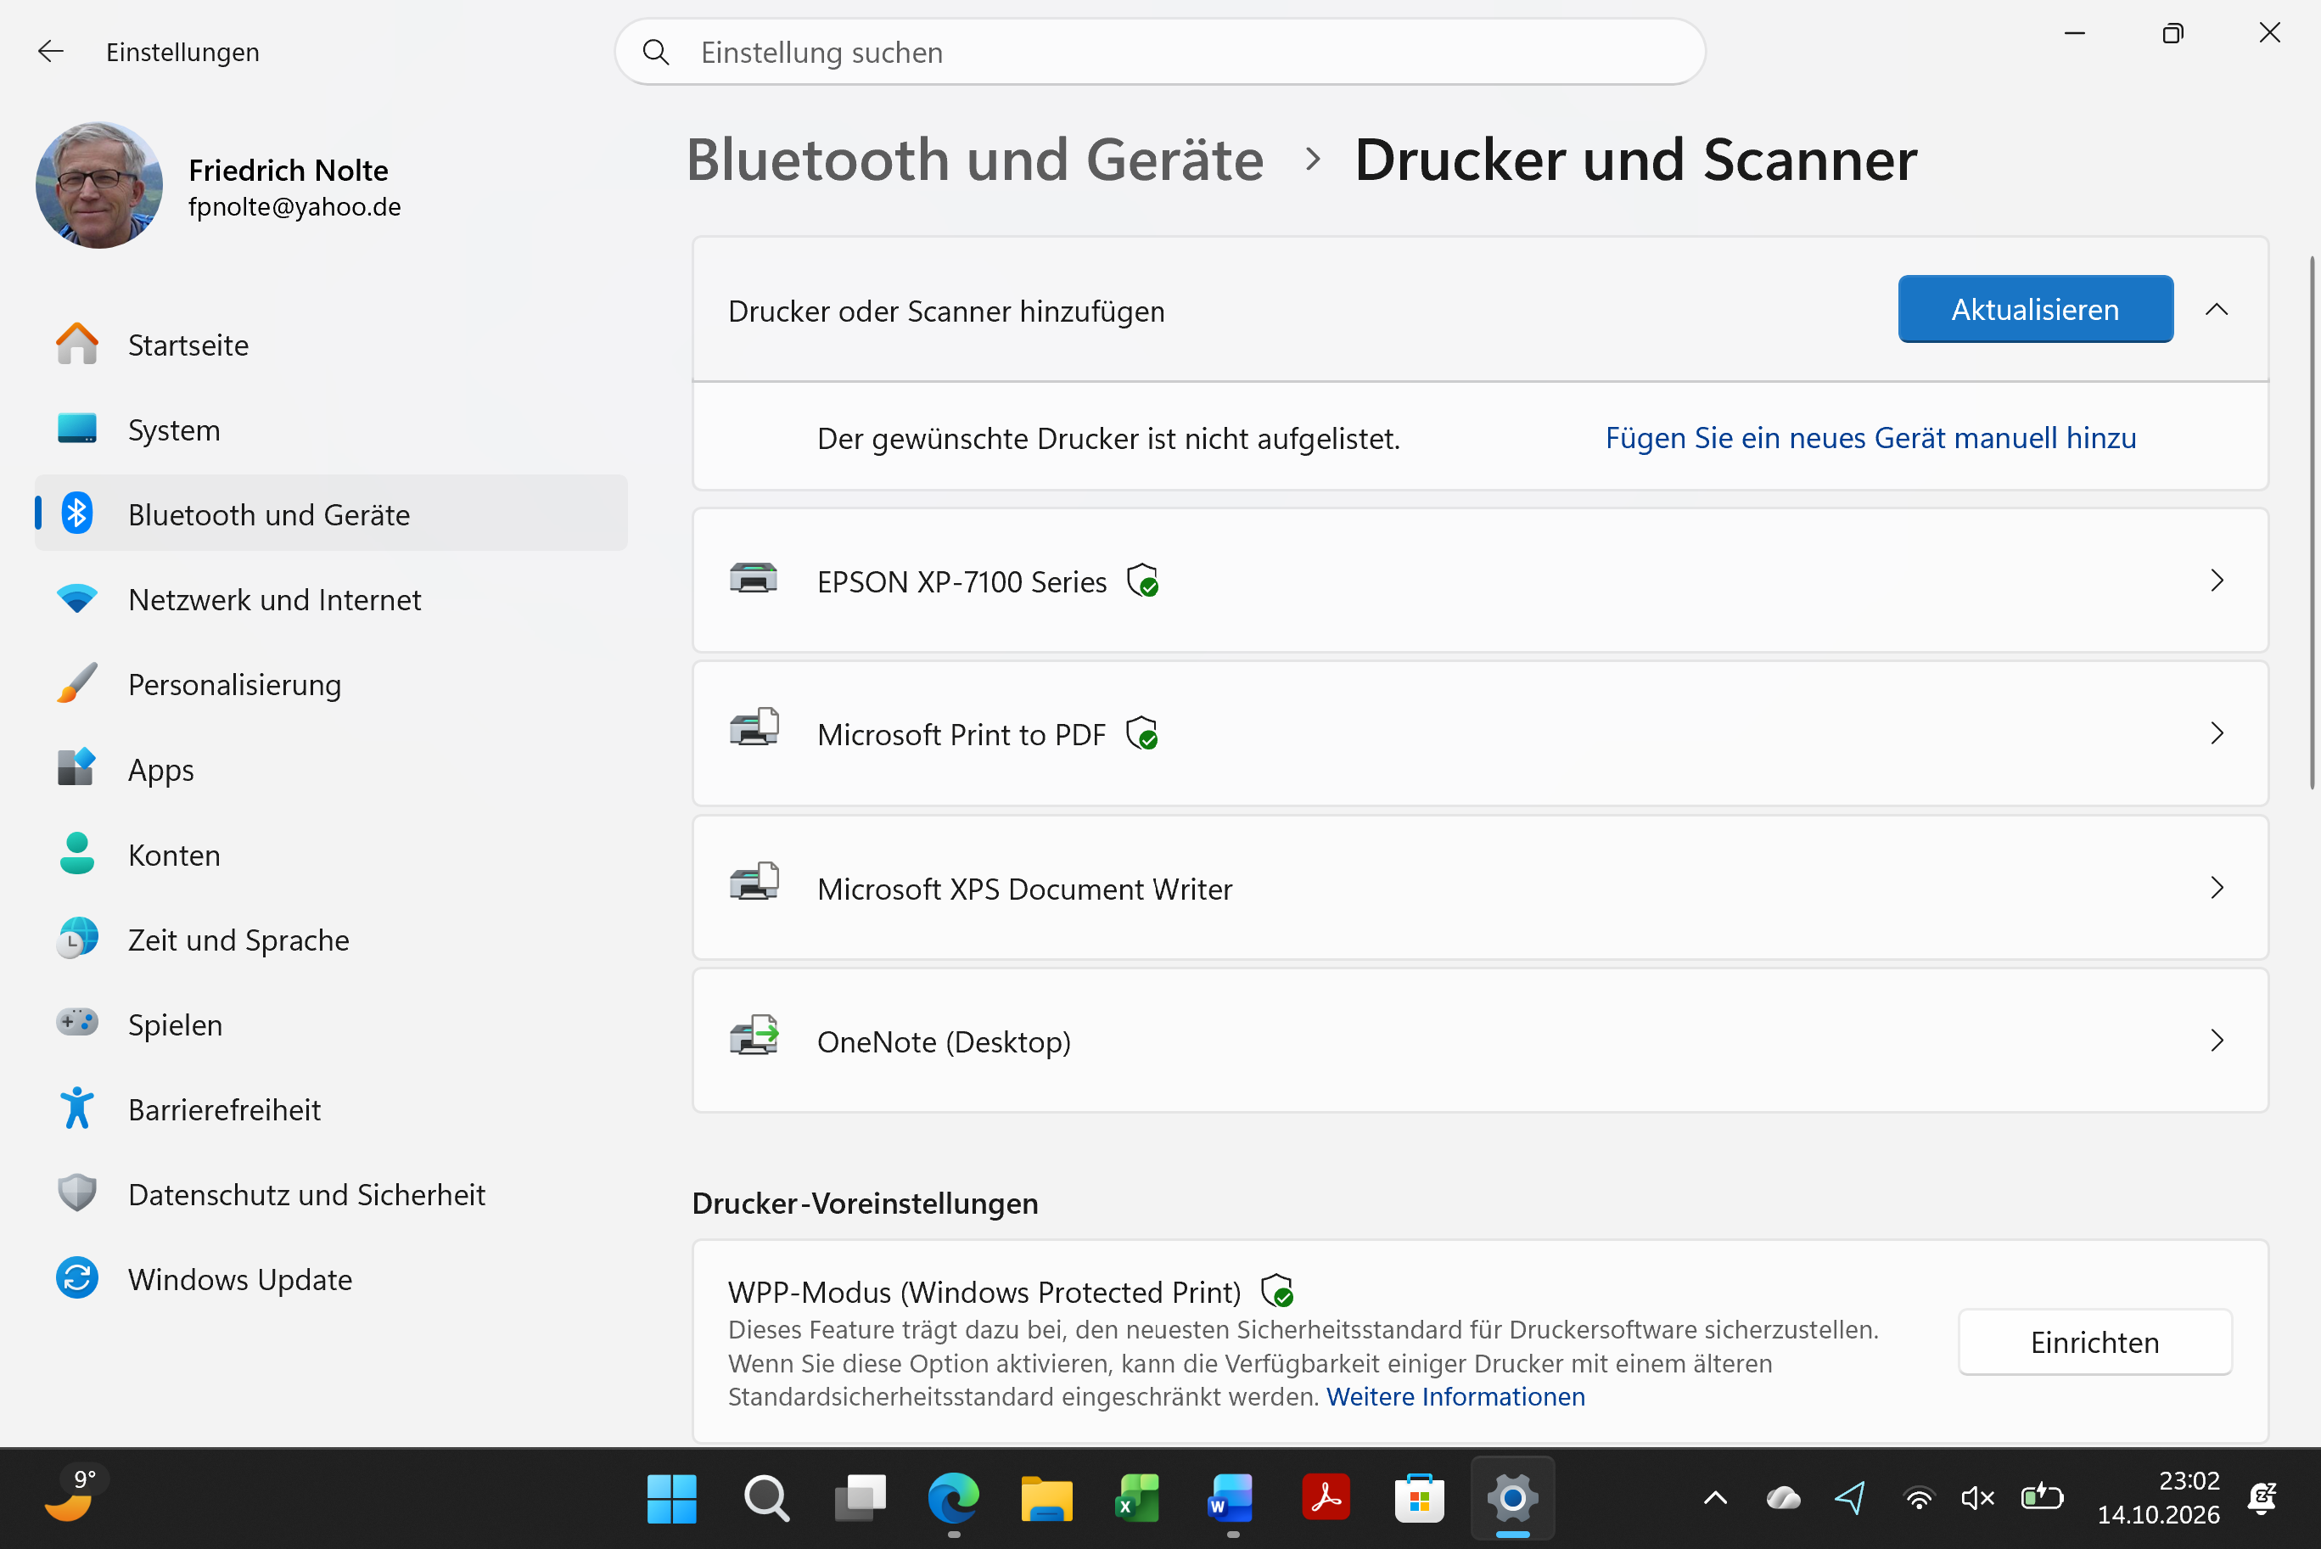Viewport: 2321px width, 1549px height.
Task: Collapse the Drucker oder Scanner hinzufügen section
Action: click(x=2217, y=309)
